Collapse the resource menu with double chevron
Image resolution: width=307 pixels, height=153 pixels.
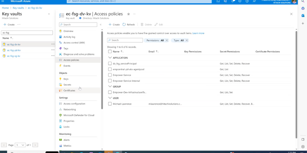coord(101,25)
